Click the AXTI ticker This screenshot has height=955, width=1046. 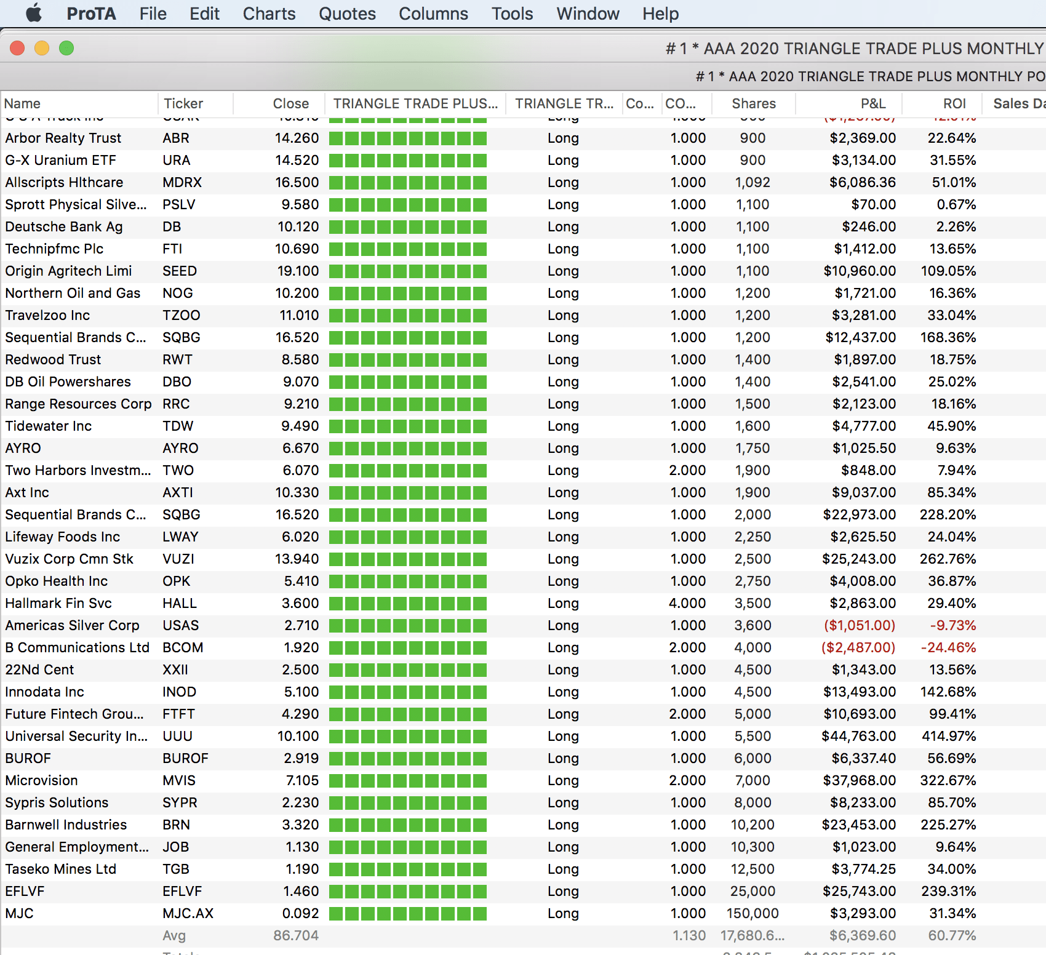point(178,492)
